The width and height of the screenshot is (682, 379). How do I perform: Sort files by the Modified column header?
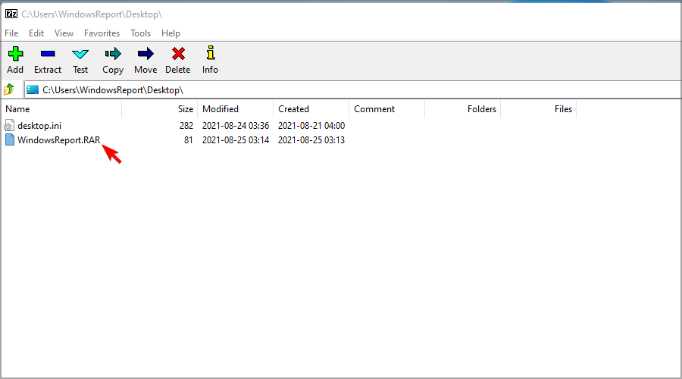221,109
